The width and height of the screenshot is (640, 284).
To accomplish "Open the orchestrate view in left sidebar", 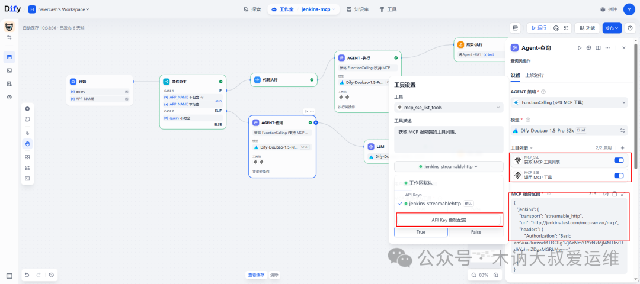I will pyautogui.click(x=9, y=57).
